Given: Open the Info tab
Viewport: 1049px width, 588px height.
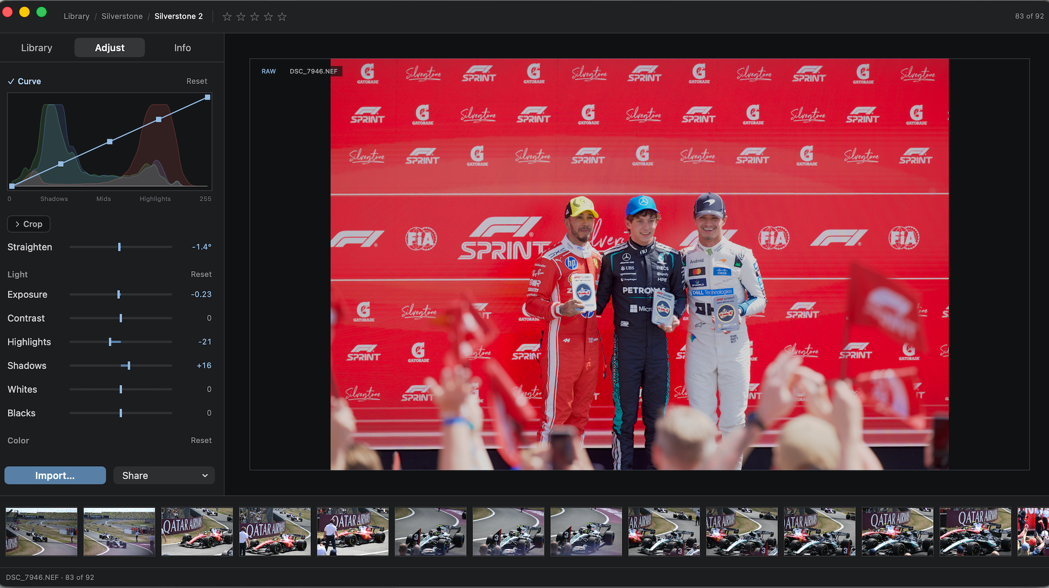Looking at the screenshot, I should coord(182,48).
